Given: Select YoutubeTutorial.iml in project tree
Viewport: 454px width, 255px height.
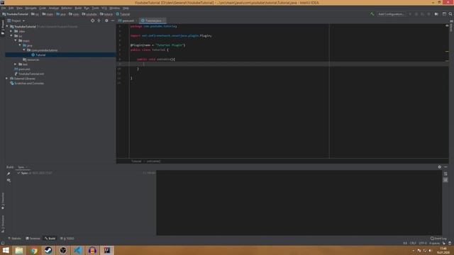Looking at the screenshot, I should click(29, 74).
